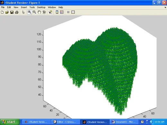Open the File menu
This screenshot has width=167, height=125.
pos(3,7)
